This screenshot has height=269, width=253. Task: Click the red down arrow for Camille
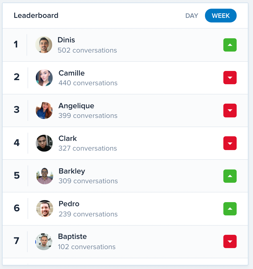tap(230, 78)
